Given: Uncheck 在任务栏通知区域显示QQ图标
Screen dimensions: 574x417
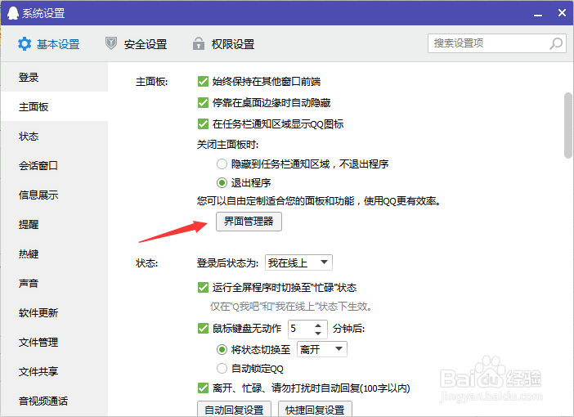Looking at the screenshot, I should coord(203,123).
